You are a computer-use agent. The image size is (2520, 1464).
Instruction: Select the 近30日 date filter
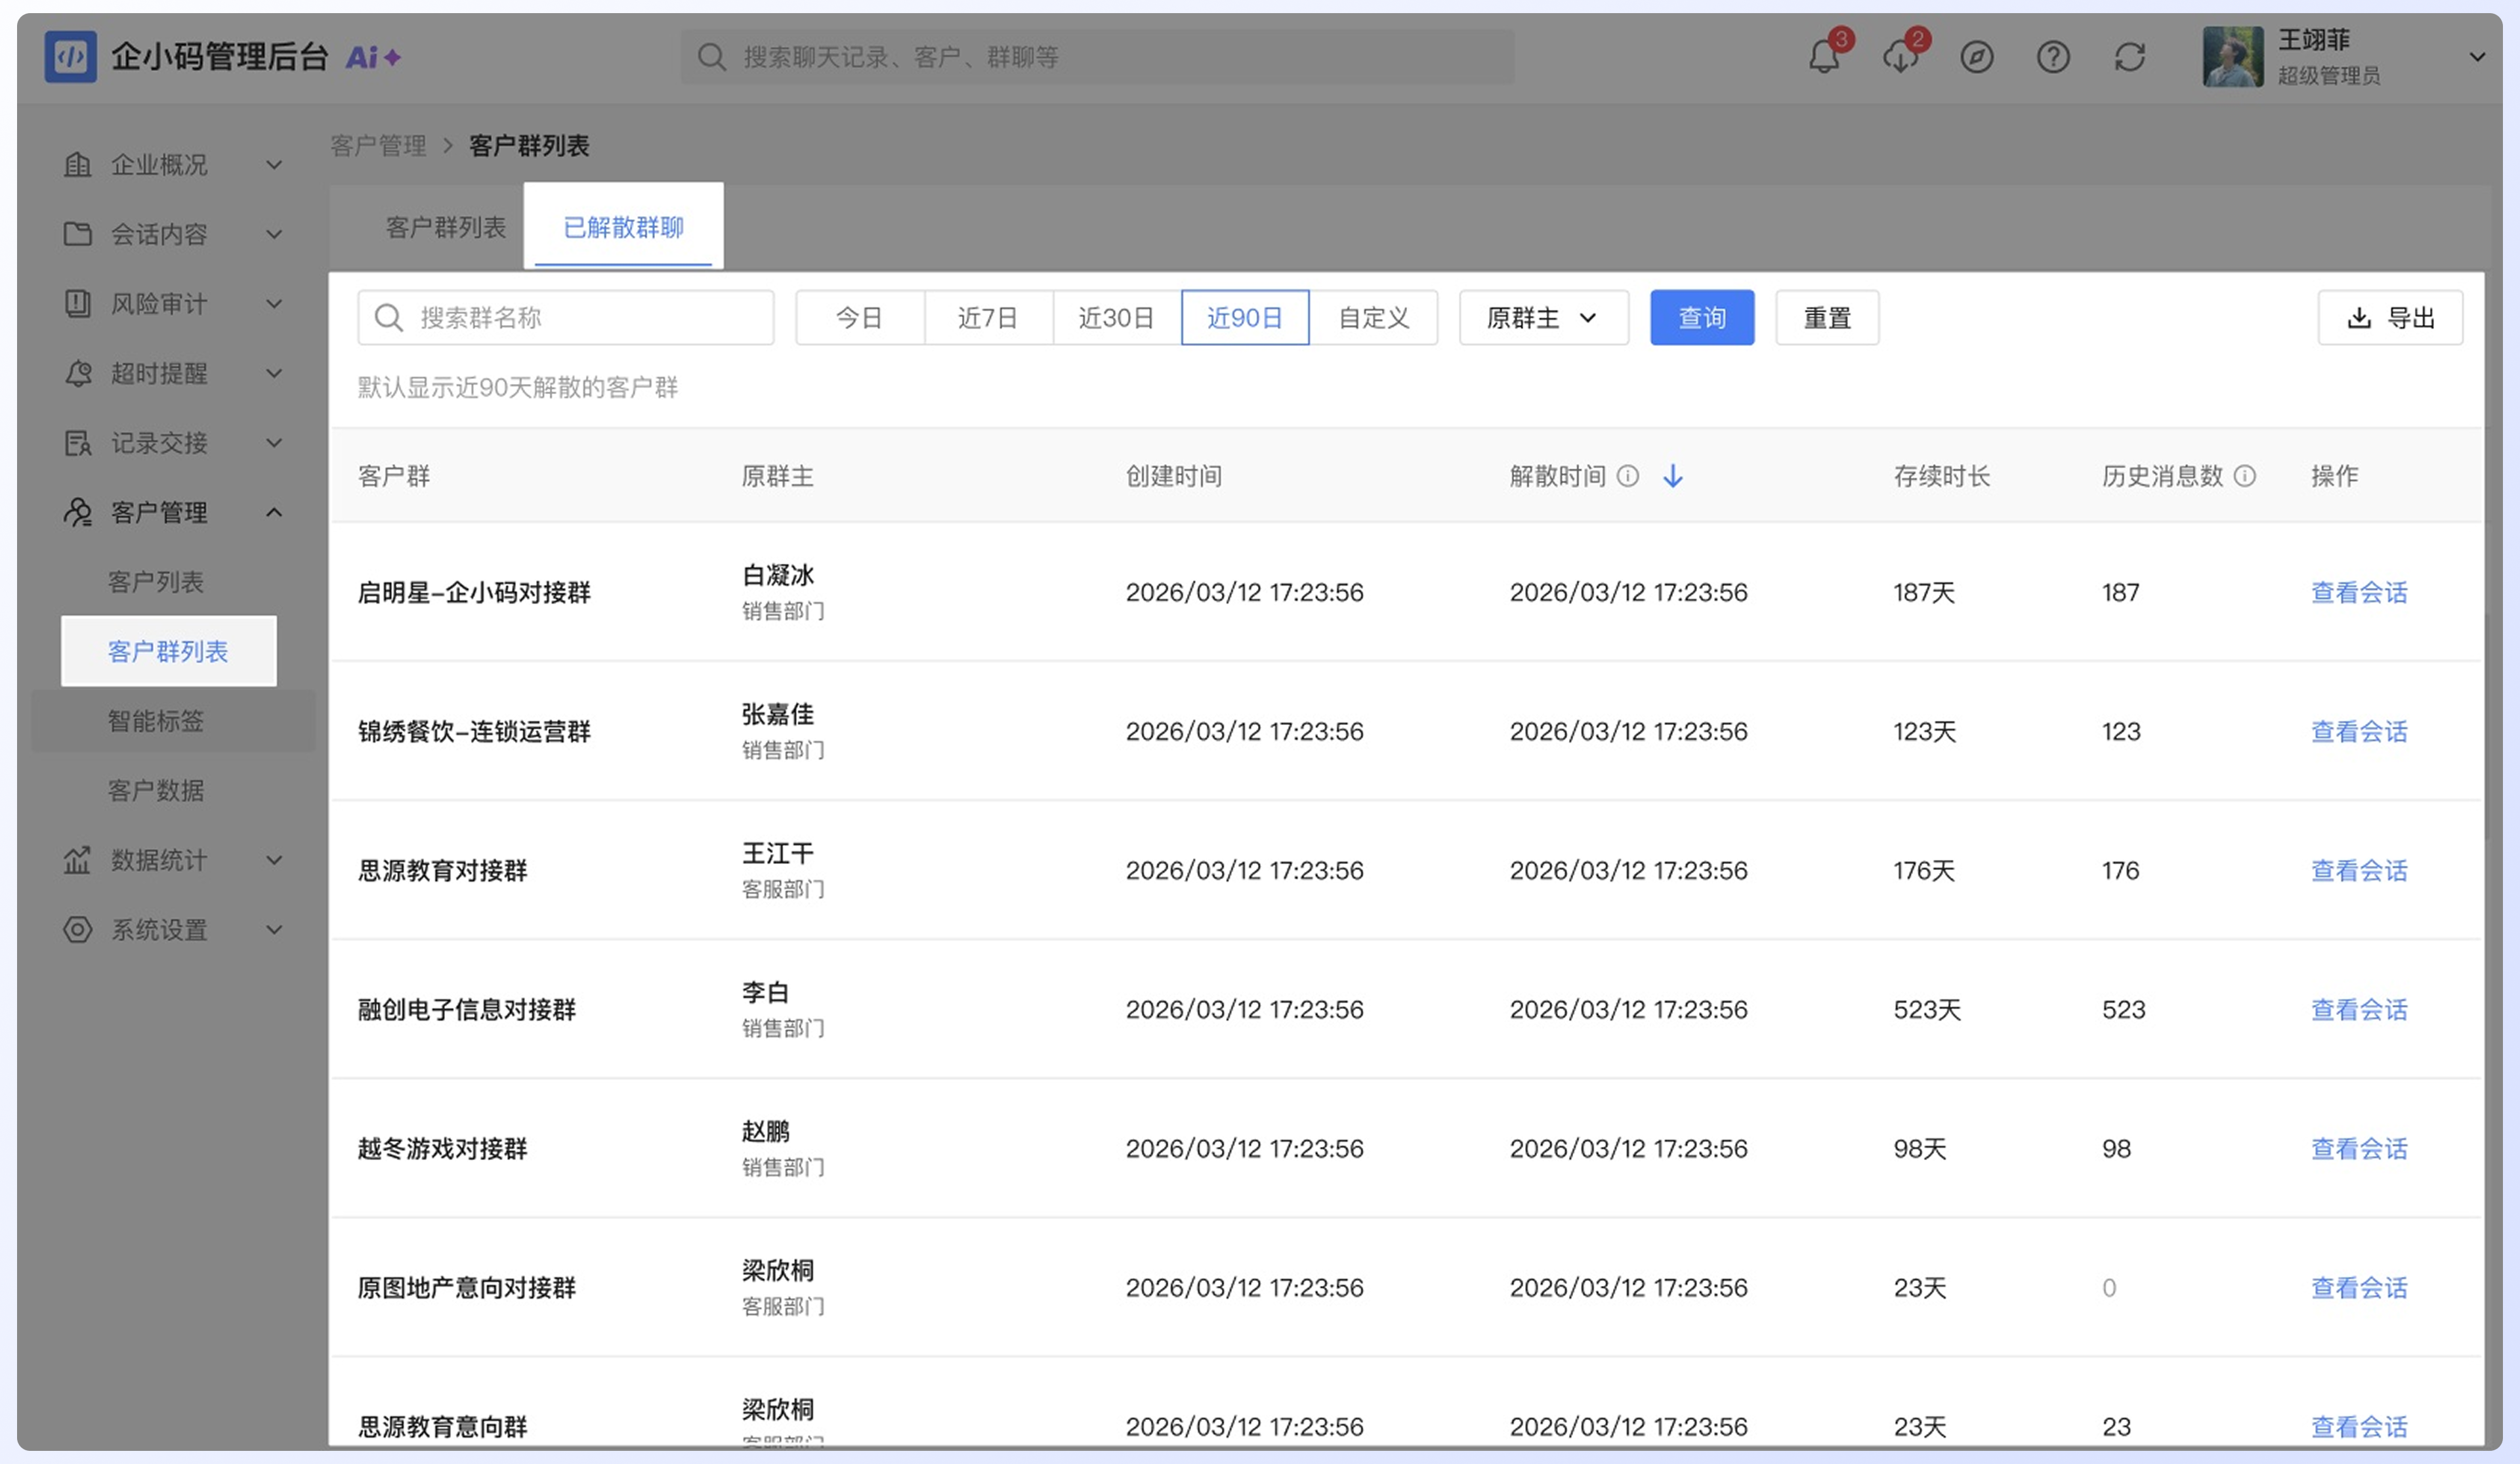[x=1116, y=317]
